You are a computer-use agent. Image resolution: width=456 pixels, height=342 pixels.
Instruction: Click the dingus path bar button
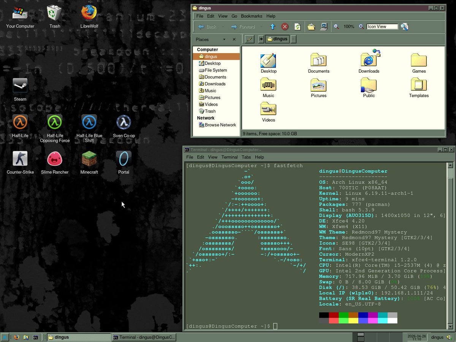tap(277, 39)
